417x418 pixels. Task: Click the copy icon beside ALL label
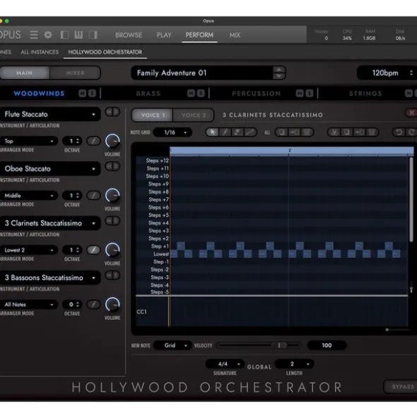[x=282, y=132]
